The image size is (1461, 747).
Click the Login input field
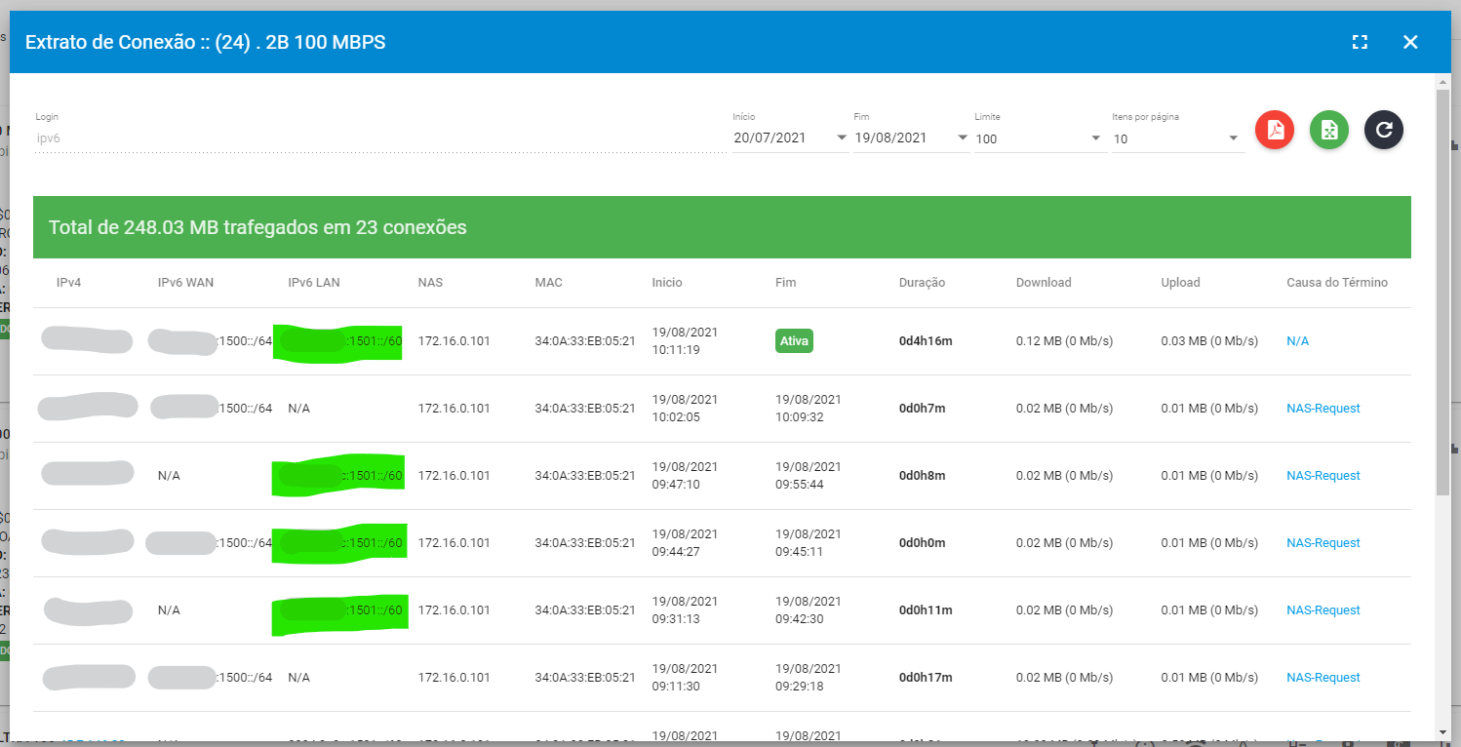(380, 138)
